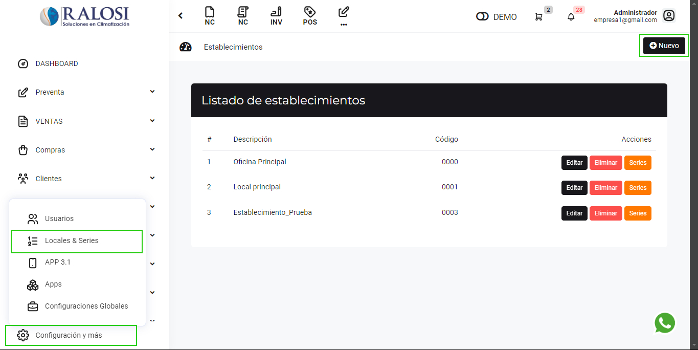The image size is (698, 350).
Task: Click the dashboard gauge icon beside Establecimientos
Action: tap(186, 47)
